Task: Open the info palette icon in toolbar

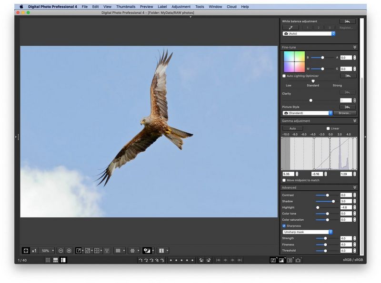Action: [162, 251]
